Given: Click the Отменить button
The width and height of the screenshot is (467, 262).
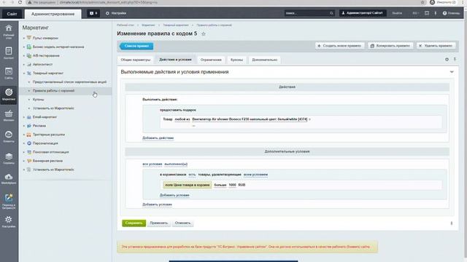Looking at the screenshot, I should click(182, 223).
